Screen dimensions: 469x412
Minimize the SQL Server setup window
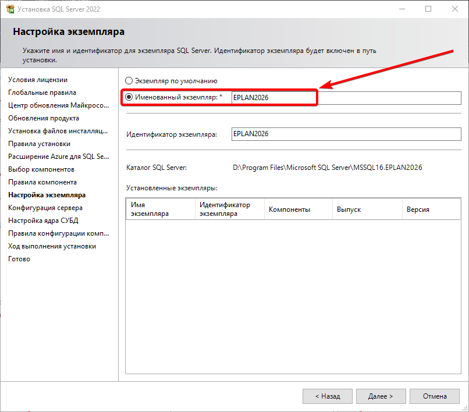402,9
